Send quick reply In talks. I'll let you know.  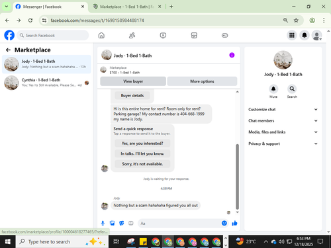click(x=142, y=153)
